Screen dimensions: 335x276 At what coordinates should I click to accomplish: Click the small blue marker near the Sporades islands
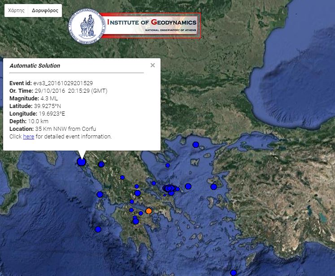tap(168, 165)
